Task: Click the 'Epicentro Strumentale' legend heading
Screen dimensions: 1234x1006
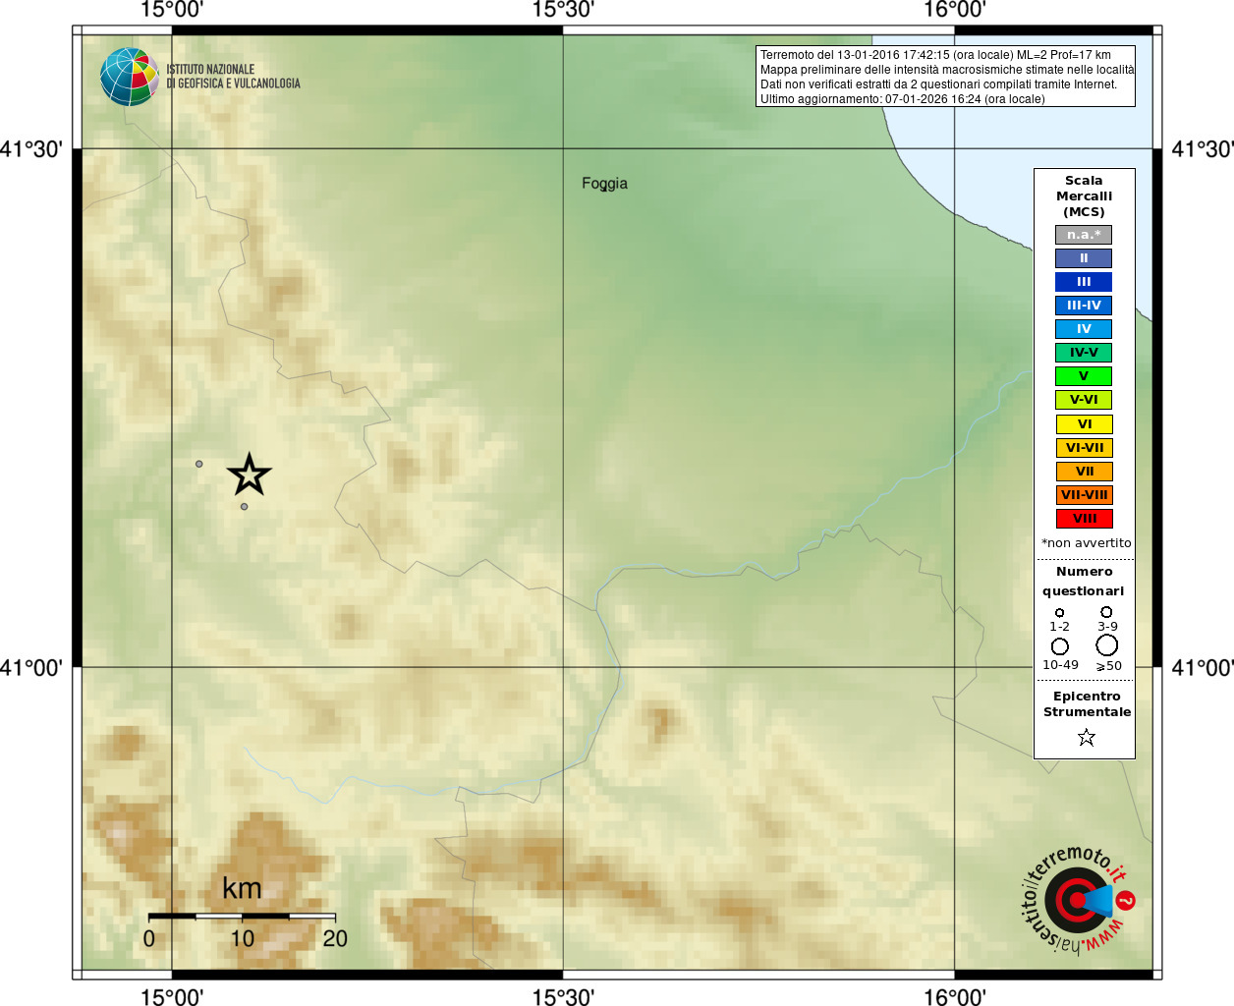Action: (x=1087, y=704)
